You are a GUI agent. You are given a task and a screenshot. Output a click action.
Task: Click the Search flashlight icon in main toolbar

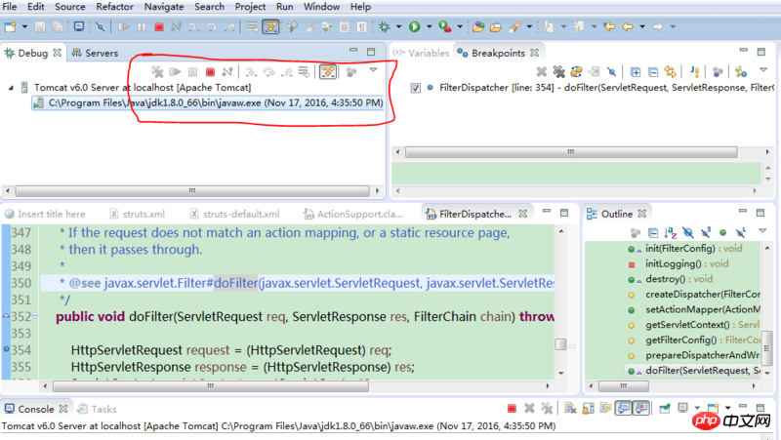(x=514, y=27)
